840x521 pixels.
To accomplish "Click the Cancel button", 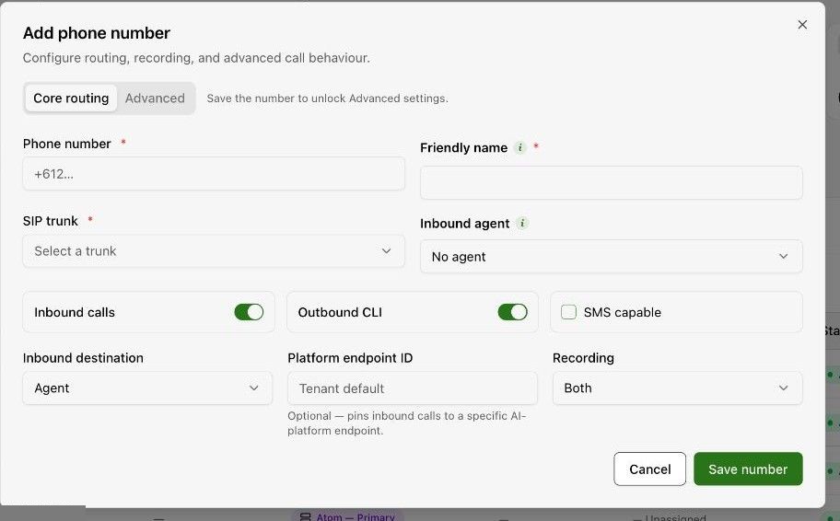I will click(649, 469).
